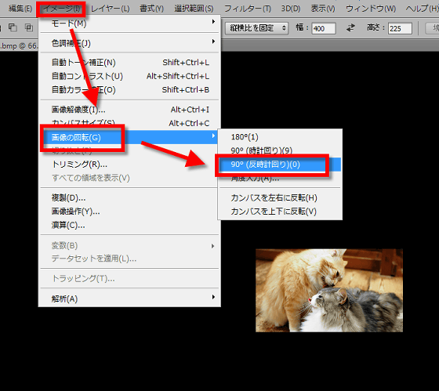Click the 高さ height input field
This screenshot has width=439, height=391.
(x=400, y=28)
